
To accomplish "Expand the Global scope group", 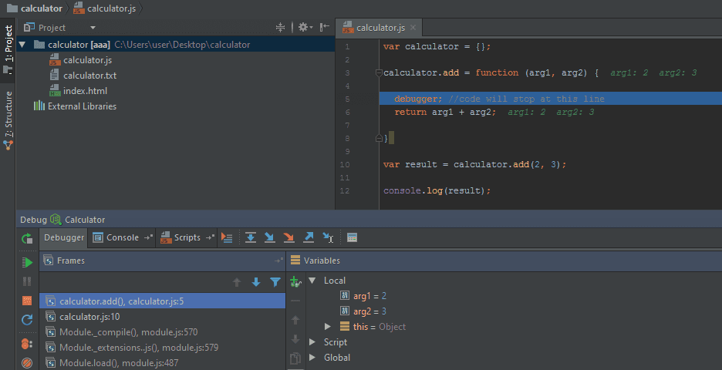I will (312, 358).
